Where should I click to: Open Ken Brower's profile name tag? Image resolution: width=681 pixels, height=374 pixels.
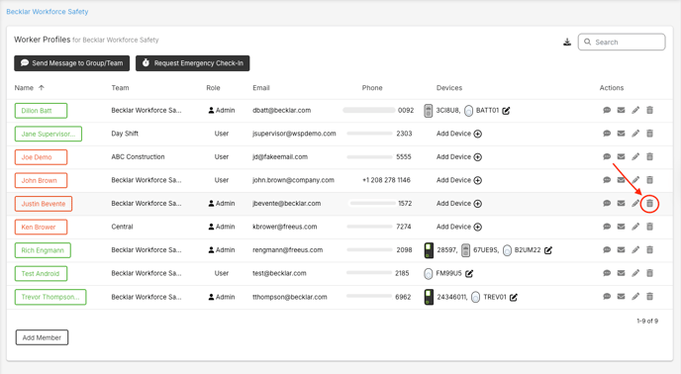[x=41, y=227]
